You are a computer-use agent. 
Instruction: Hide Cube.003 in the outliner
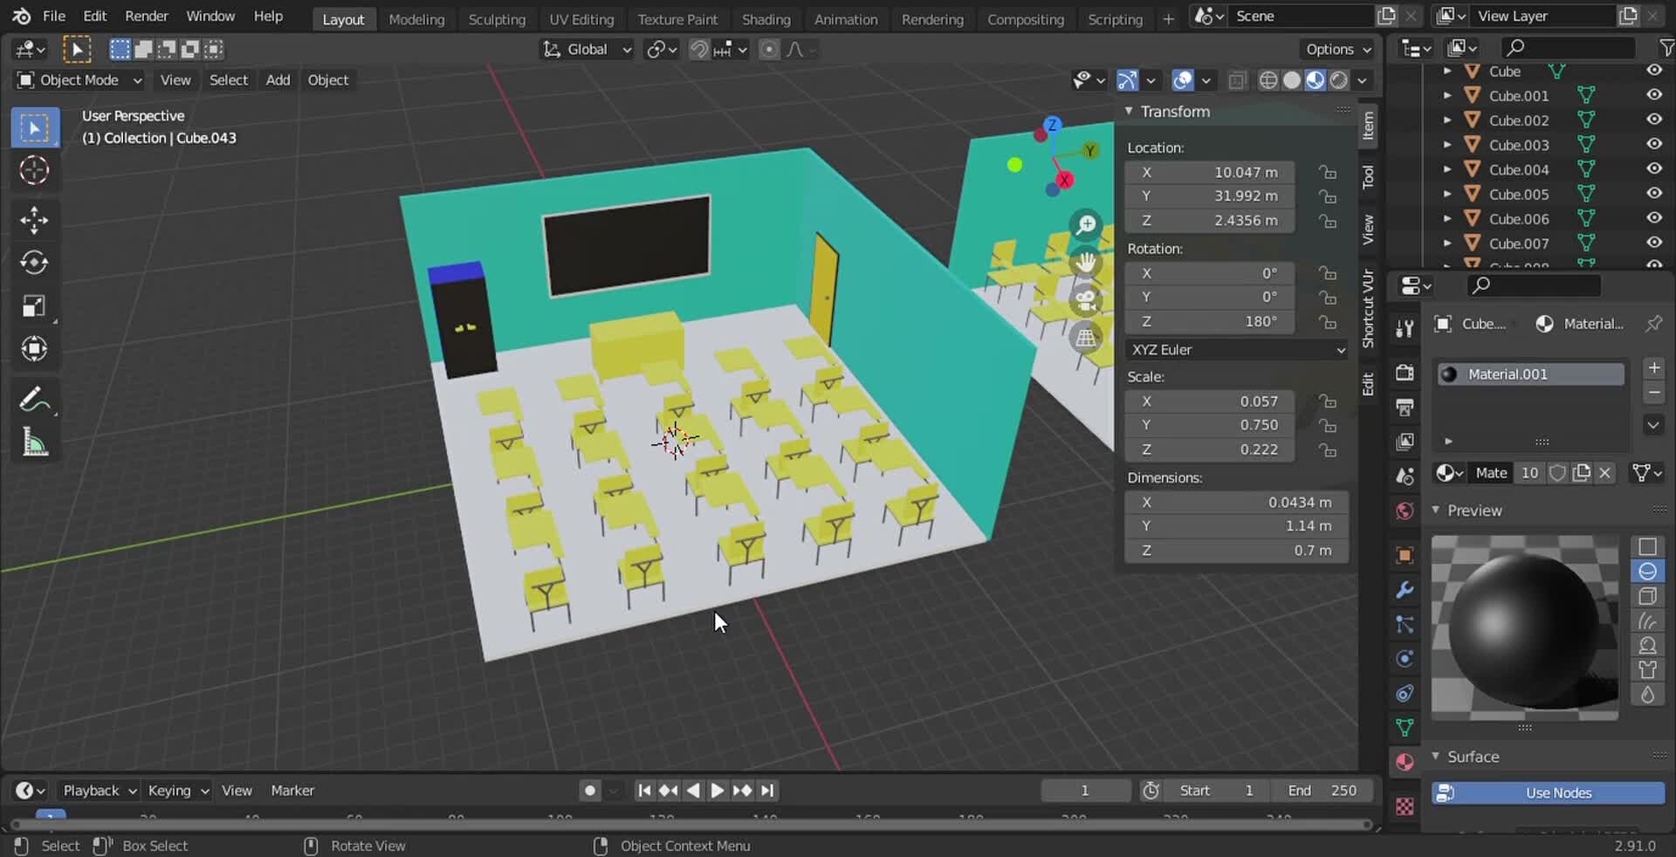coord(1654,144)
